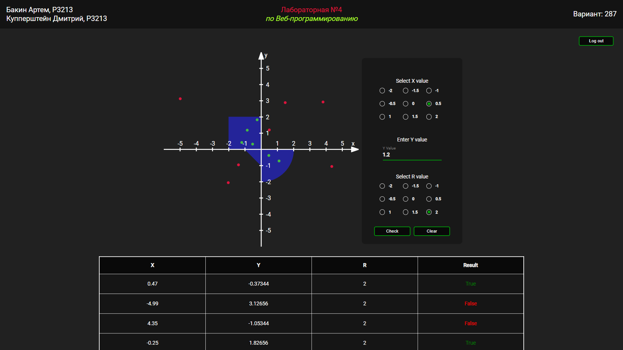Click False result in the 4.35 row
Screen dimensions: 623x350
click(x=471, y=323)
